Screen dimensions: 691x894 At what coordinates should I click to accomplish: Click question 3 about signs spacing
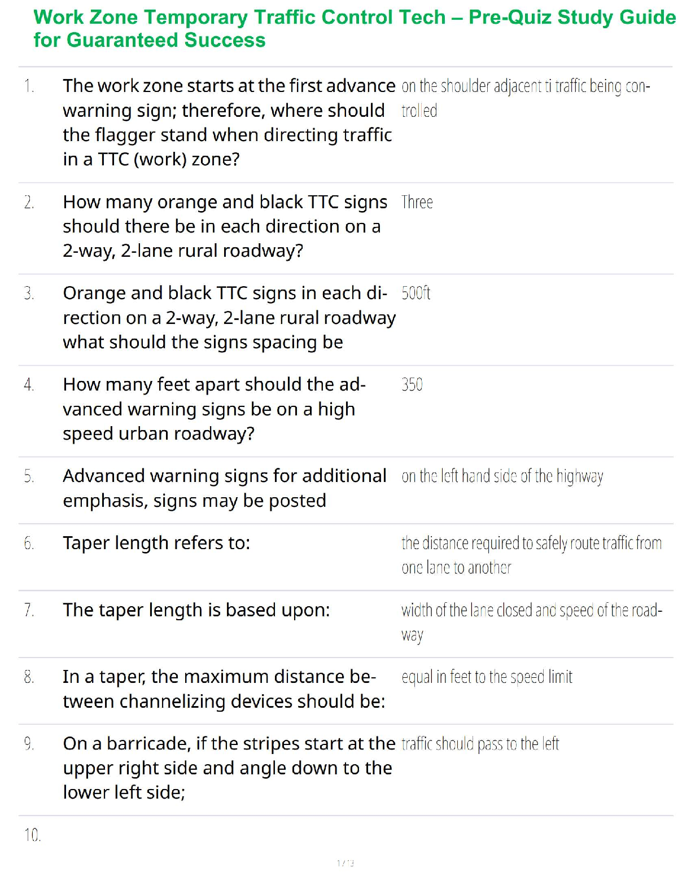(228, 318)
